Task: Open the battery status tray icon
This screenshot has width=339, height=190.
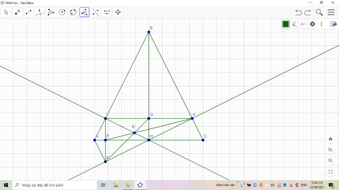Action: (x=249, y=185)
